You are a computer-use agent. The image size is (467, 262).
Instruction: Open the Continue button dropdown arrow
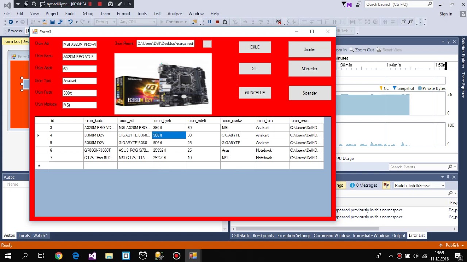tap(186, 22)
